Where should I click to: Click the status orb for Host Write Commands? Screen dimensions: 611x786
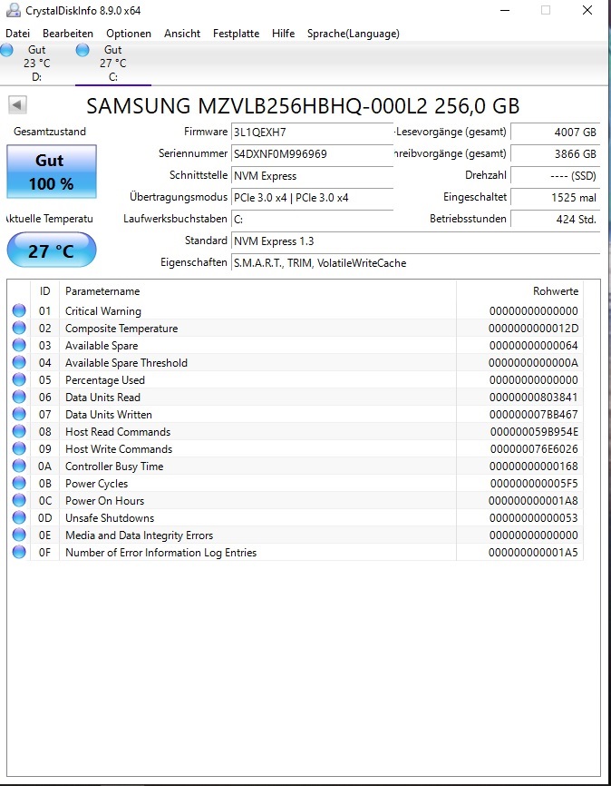coord(19,448)
